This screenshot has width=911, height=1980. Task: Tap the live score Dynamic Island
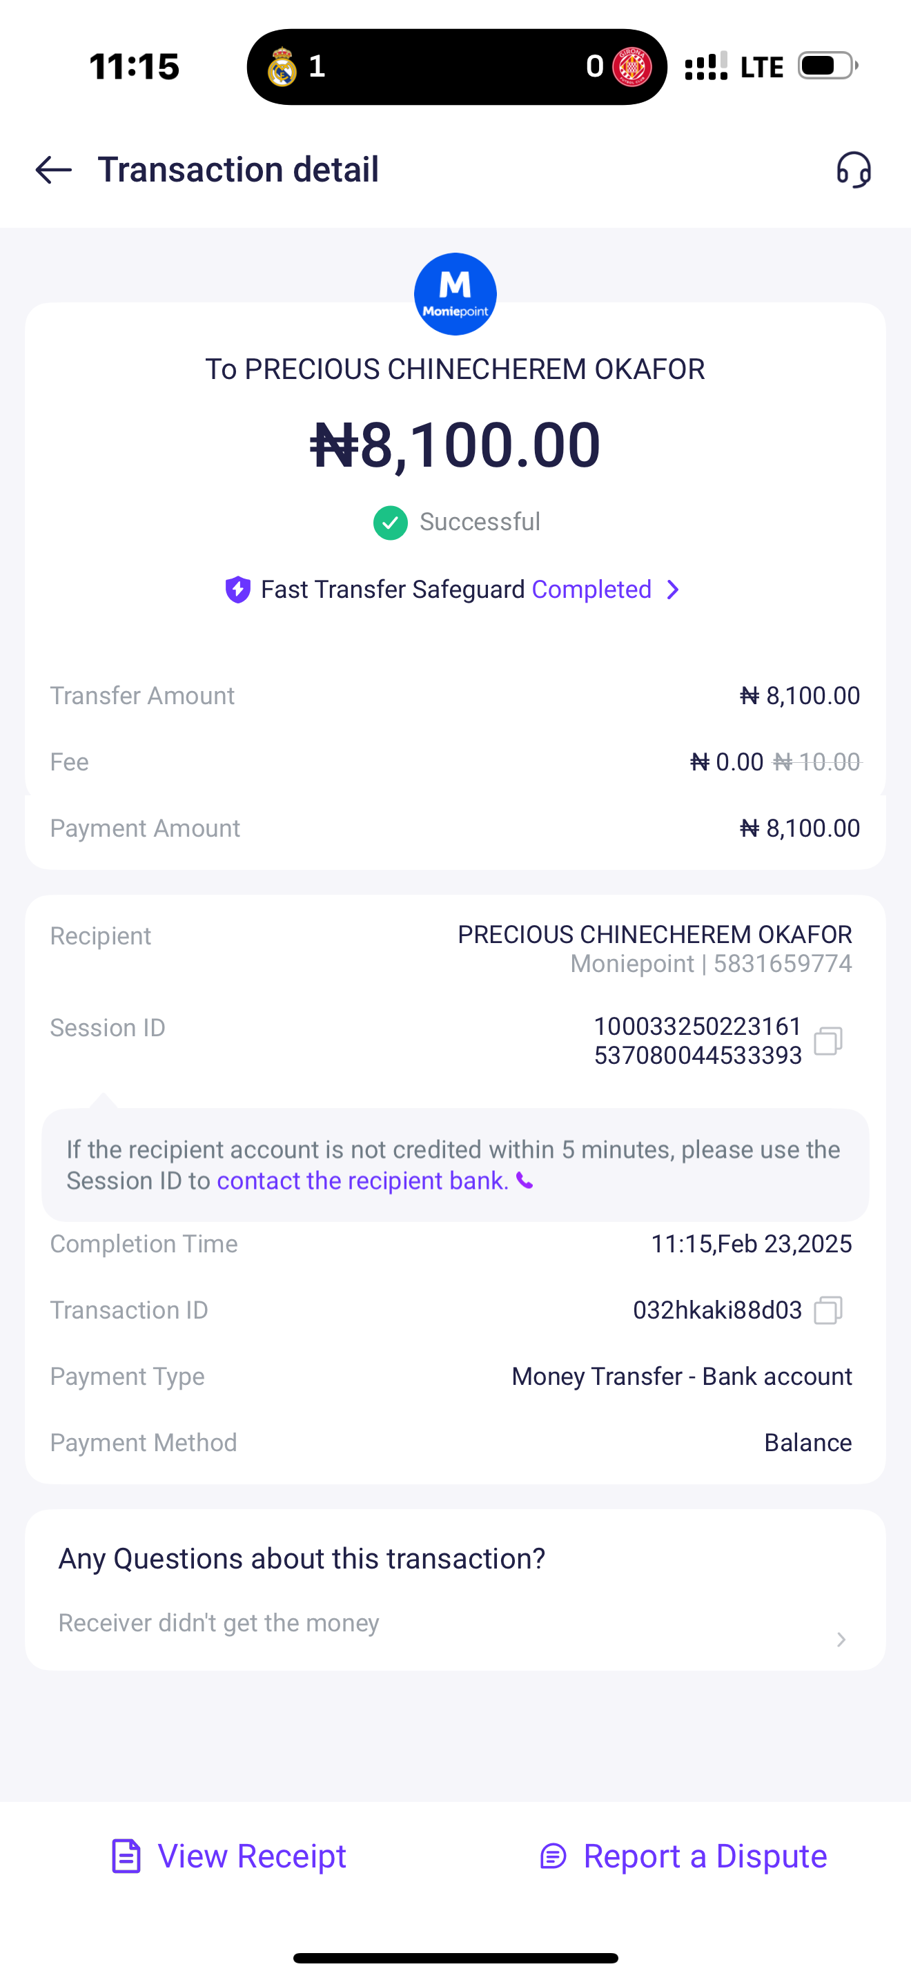tap(456, 67)
